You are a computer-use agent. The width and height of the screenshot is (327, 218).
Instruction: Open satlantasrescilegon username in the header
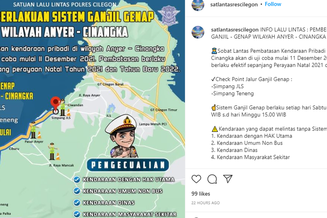(234, 4)
